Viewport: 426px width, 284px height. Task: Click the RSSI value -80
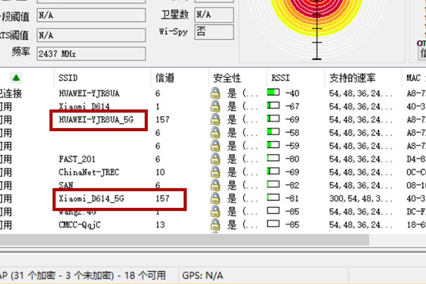292,159
